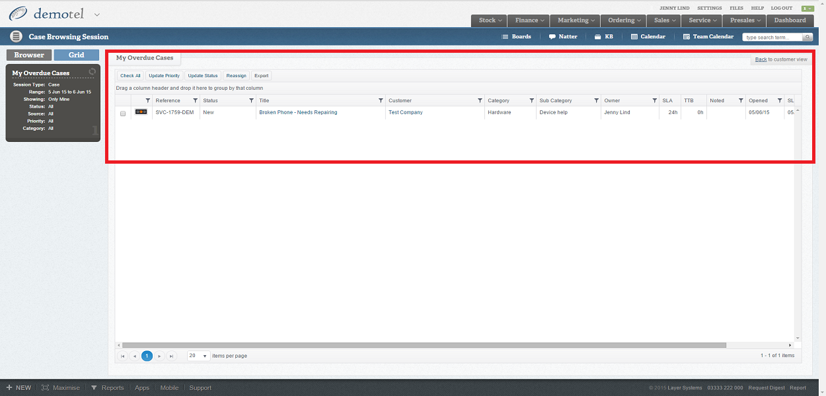Open Support in the footer bar

tap(200, 387)
